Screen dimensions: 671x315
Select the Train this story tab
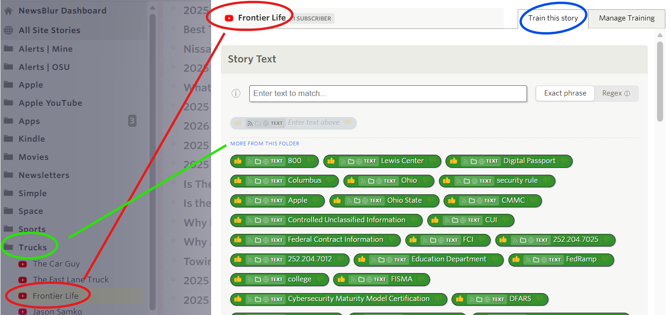click(x=553, y=18)
